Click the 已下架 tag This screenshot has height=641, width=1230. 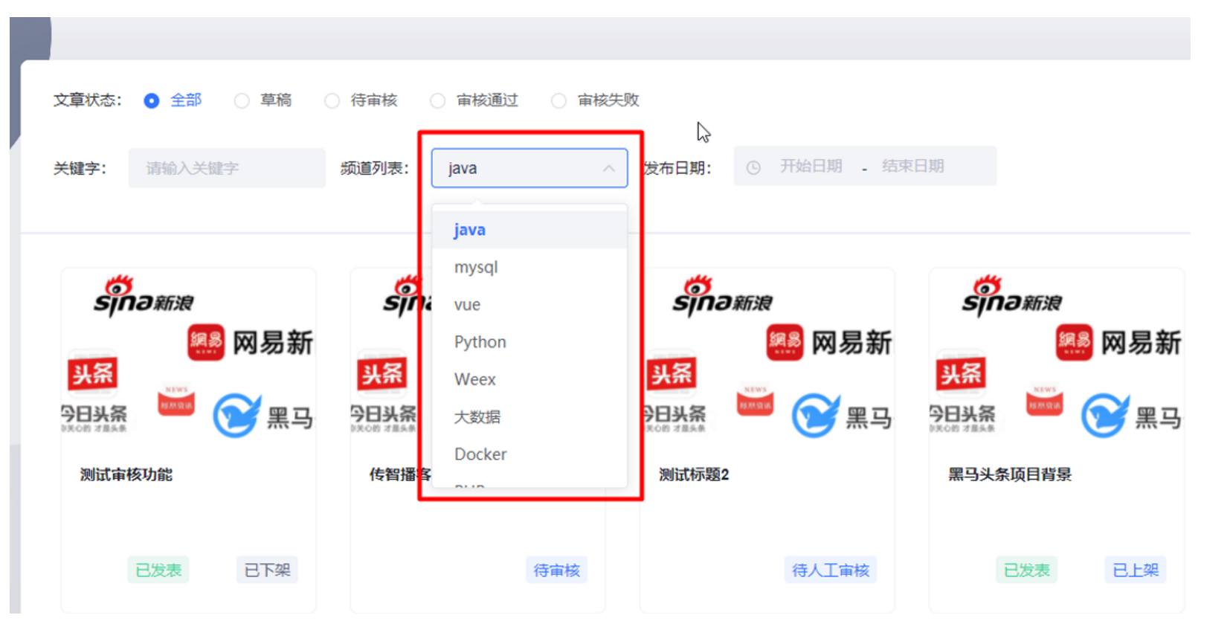268,570
